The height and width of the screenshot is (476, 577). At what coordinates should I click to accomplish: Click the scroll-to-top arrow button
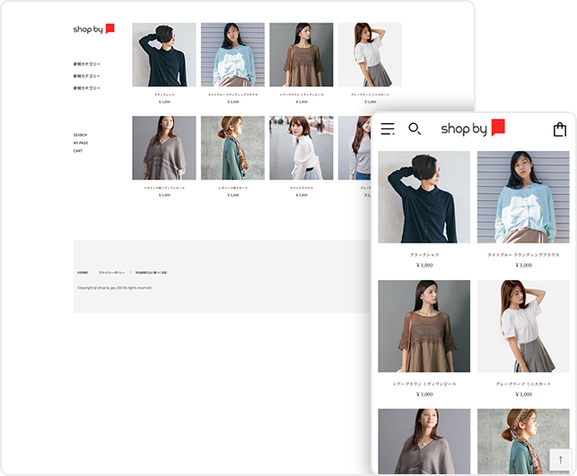coord(561,460)
